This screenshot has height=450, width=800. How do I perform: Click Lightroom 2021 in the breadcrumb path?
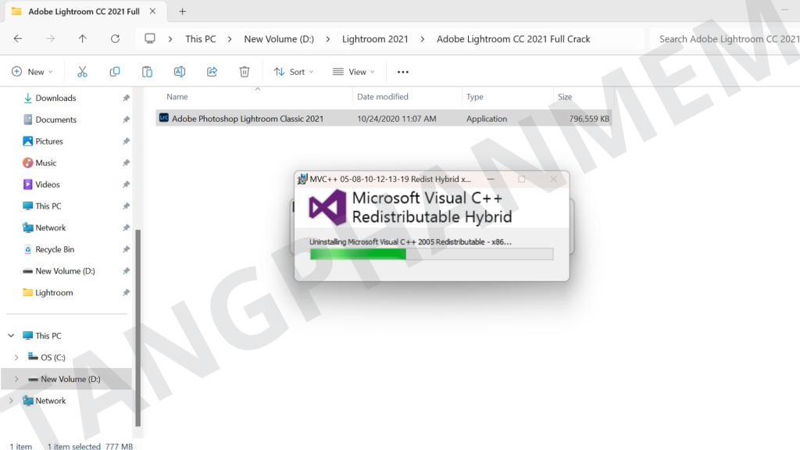(x=375, y=39)
